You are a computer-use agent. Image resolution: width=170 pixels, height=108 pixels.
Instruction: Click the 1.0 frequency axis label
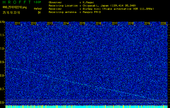coord(2,49)
